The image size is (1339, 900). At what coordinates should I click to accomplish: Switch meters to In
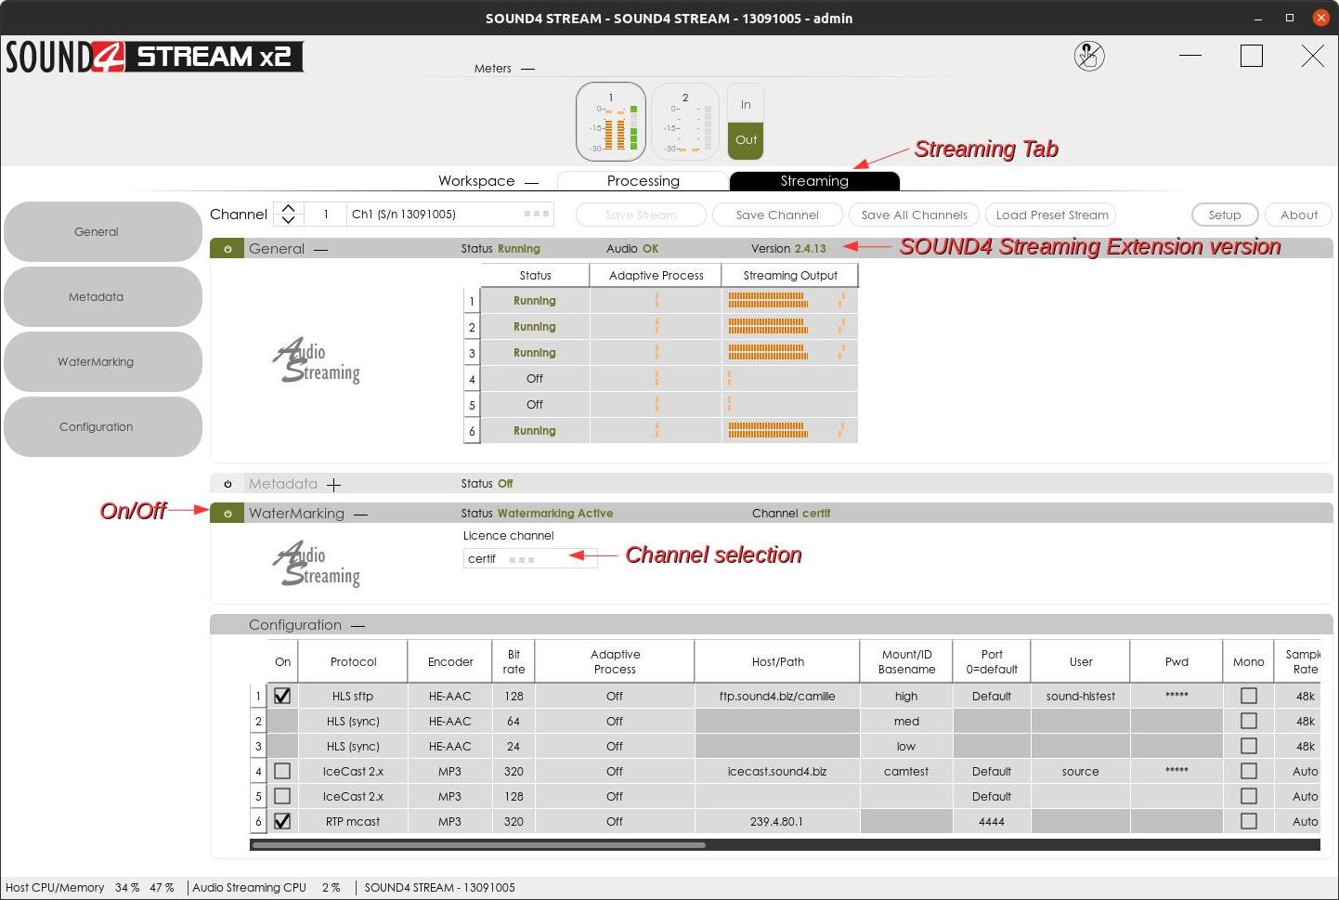click(746, 104)
